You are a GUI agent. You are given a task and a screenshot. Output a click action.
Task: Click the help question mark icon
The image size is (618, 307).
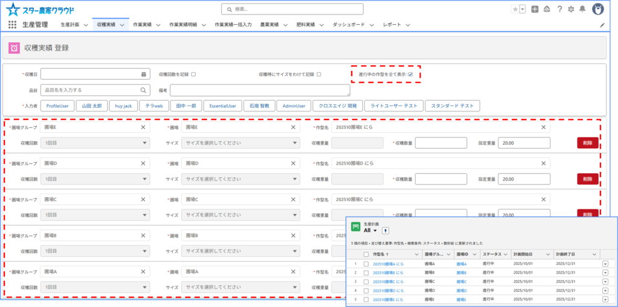[x=559, y=9]
